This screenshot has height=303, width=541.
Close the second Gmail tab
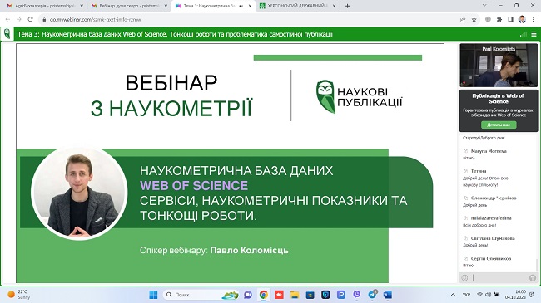pos(166,6)
